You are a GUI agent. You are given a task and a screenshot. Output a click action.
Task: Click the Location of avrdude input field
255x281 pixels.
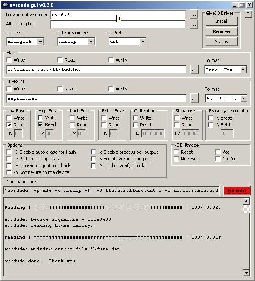pyautogui.click(x=118, y=15)
